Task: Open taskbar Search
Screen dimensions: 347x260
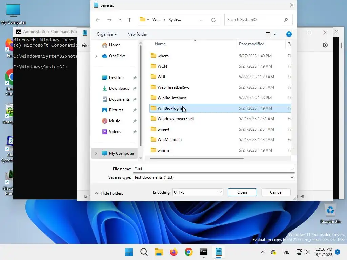Action: (144, 252)
